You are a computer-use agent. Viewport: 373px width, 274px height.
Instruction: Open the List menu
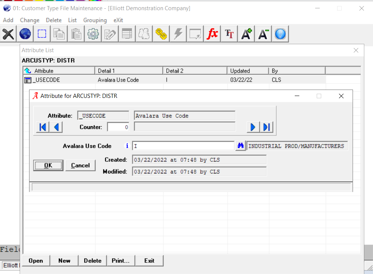pos(72,20)
